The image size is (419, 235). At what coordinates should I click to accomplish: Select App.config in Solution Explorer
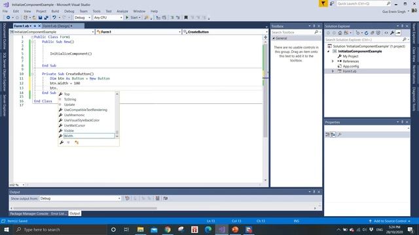351,67
